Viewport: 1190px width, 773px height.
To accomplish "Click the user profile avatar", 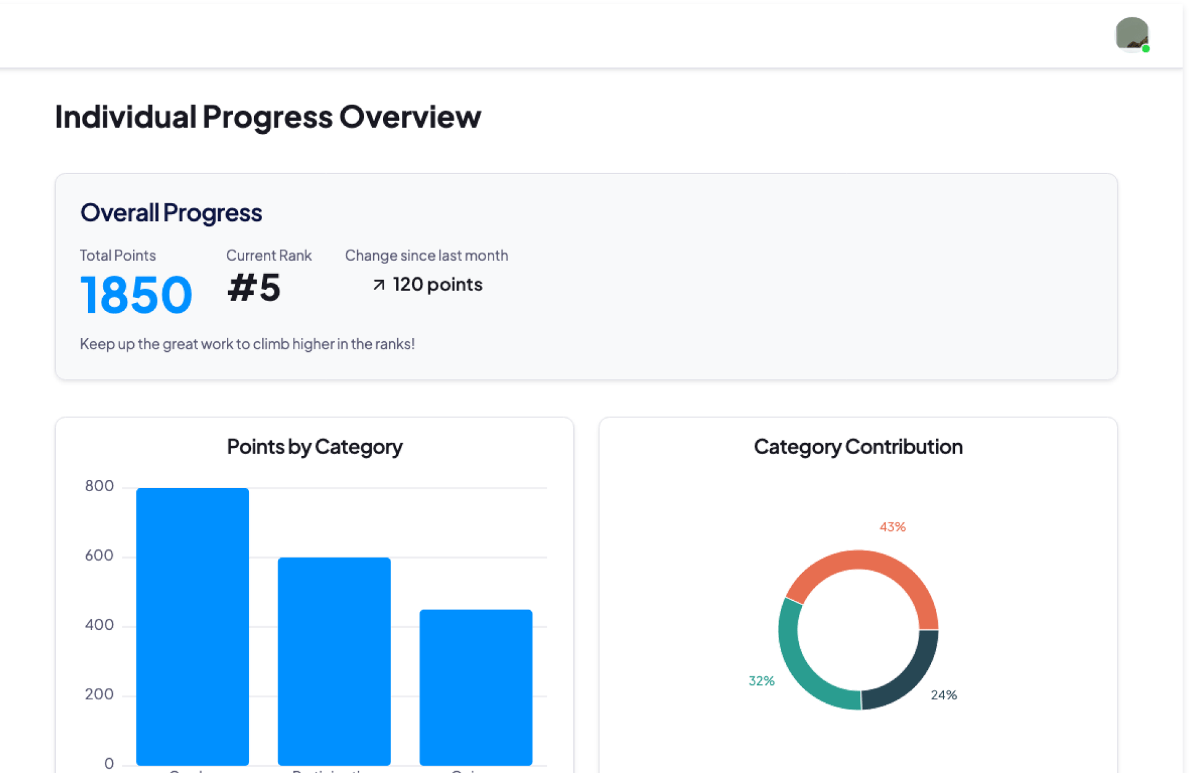I will coord(1131,33).
